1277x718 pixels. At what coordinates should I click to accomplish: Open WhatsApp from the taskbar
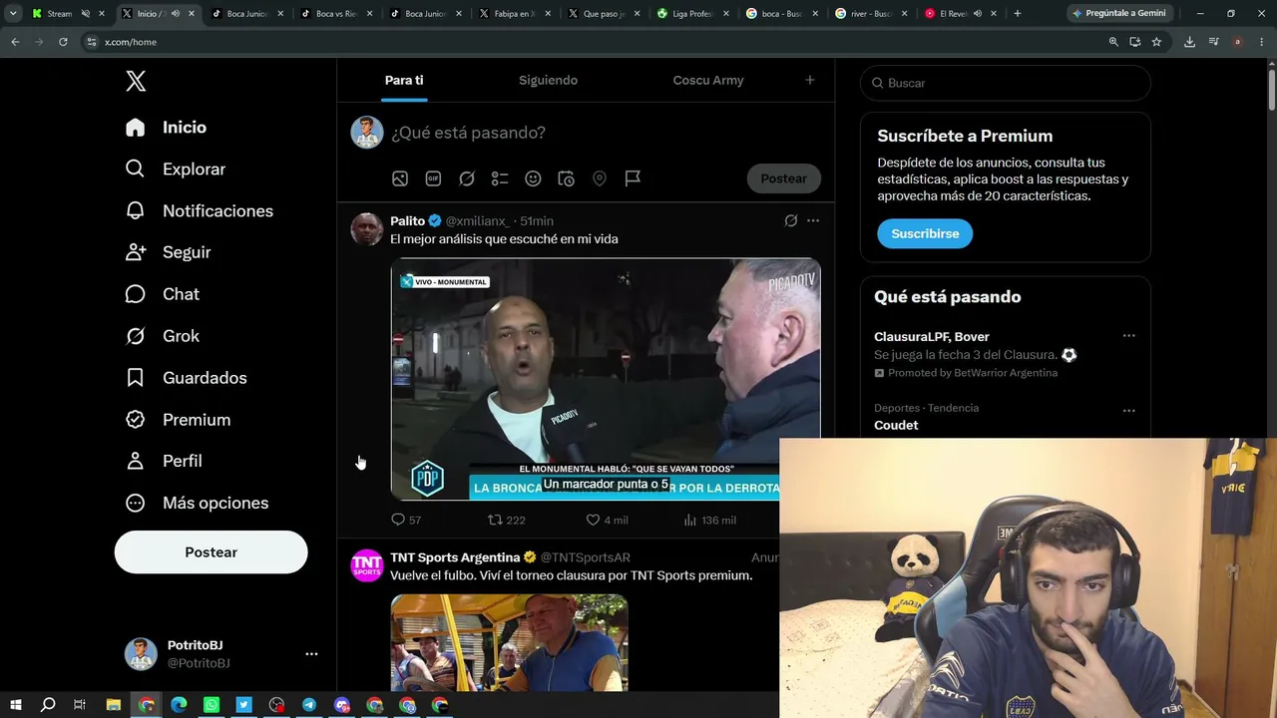coord(212,705)
